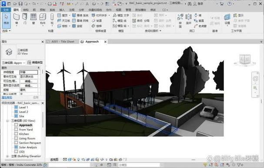The height and width of the screenshot is (168, 264).
Task: Toggle Drag Elements on Selection in status bar
Action: pos(228,165)
